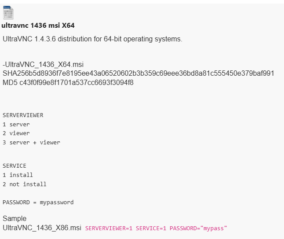
Task: Select the -UltraVNC_1436_X64.msi filename text
Action: pos(43,65)
